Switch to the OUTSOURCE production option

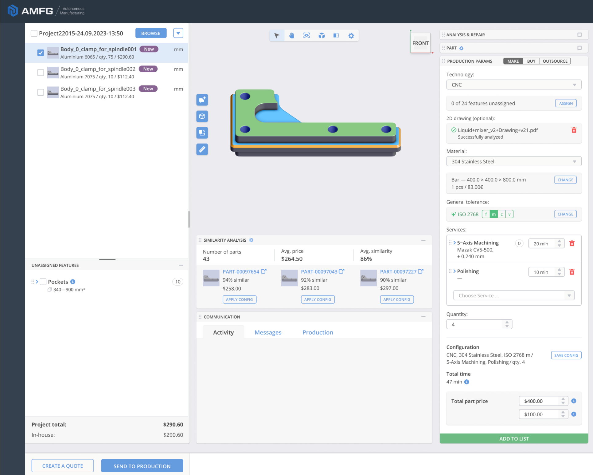click(x=555, y=61)
